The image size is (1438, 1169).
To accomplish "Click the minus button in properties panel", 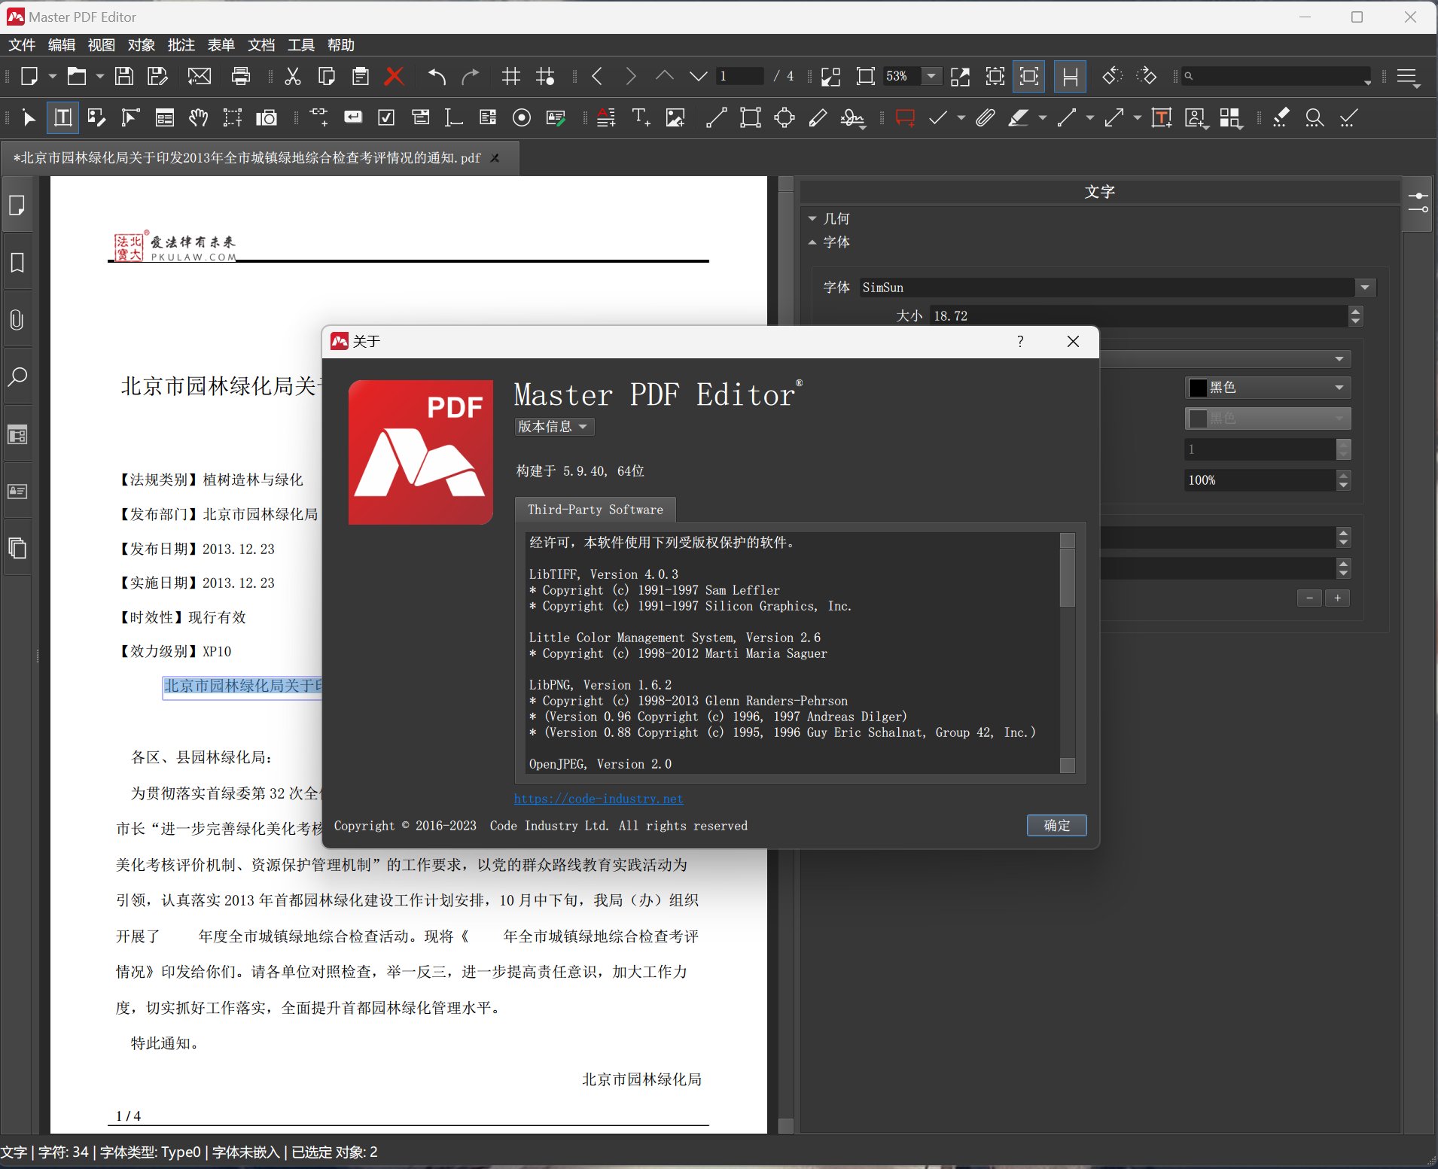I will (x=1310, y=598).
